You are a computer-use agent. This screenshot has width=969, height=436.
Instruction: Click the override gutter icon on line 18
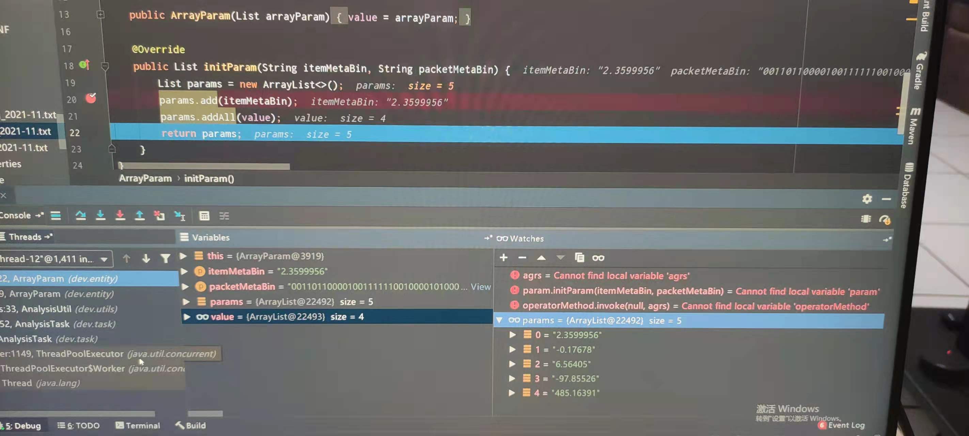tap(84, 65)
